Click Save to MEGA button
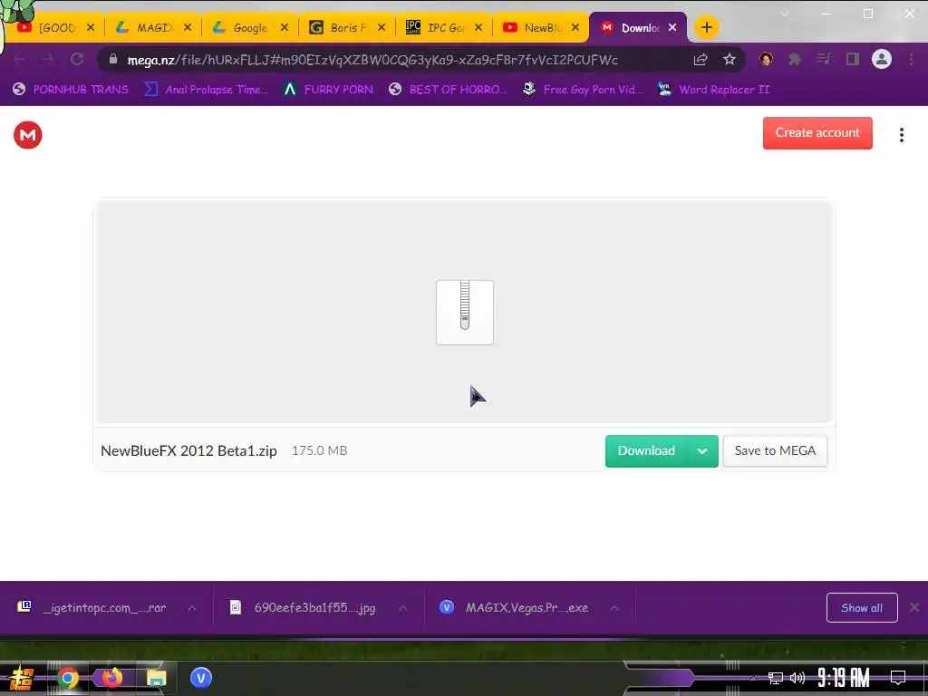928x696 pixels. pyautogui.click(x=775, y=451)
